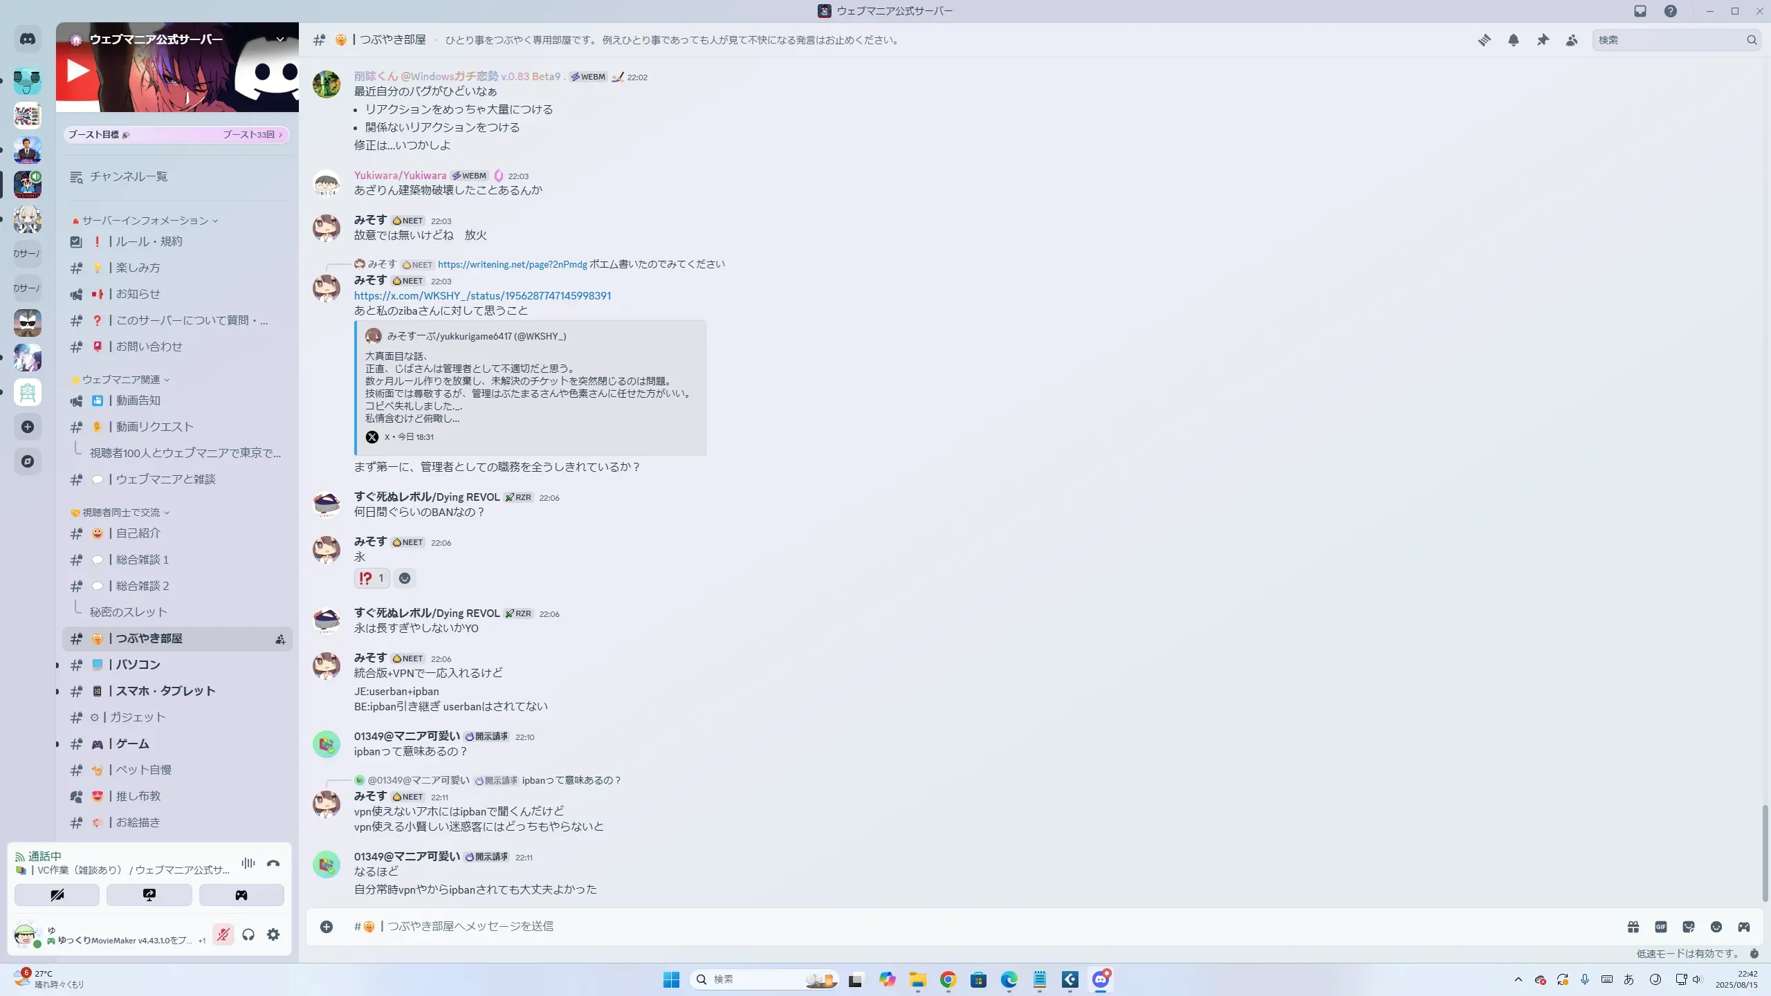Click the gift icon in message bar
1771x996 pixels.
[1633, 927]
